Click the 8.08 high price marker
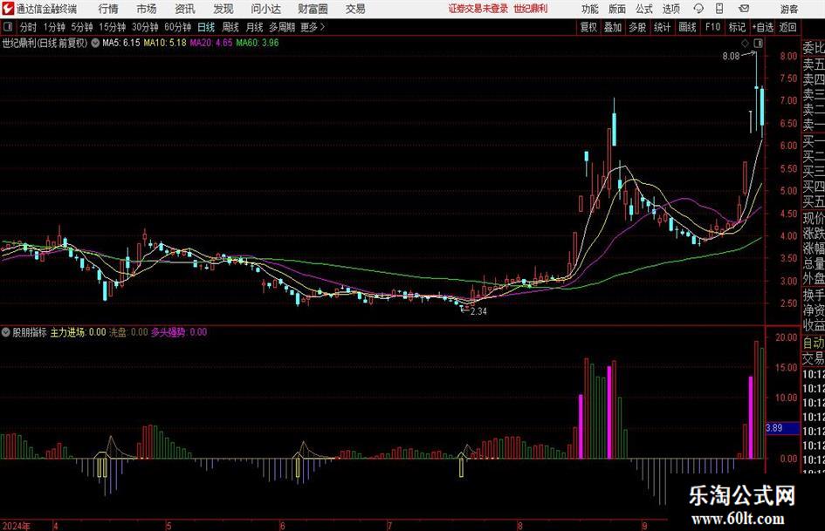Image resolution: width=825 pixels, height=531 pixels. [x=731, y=57]
